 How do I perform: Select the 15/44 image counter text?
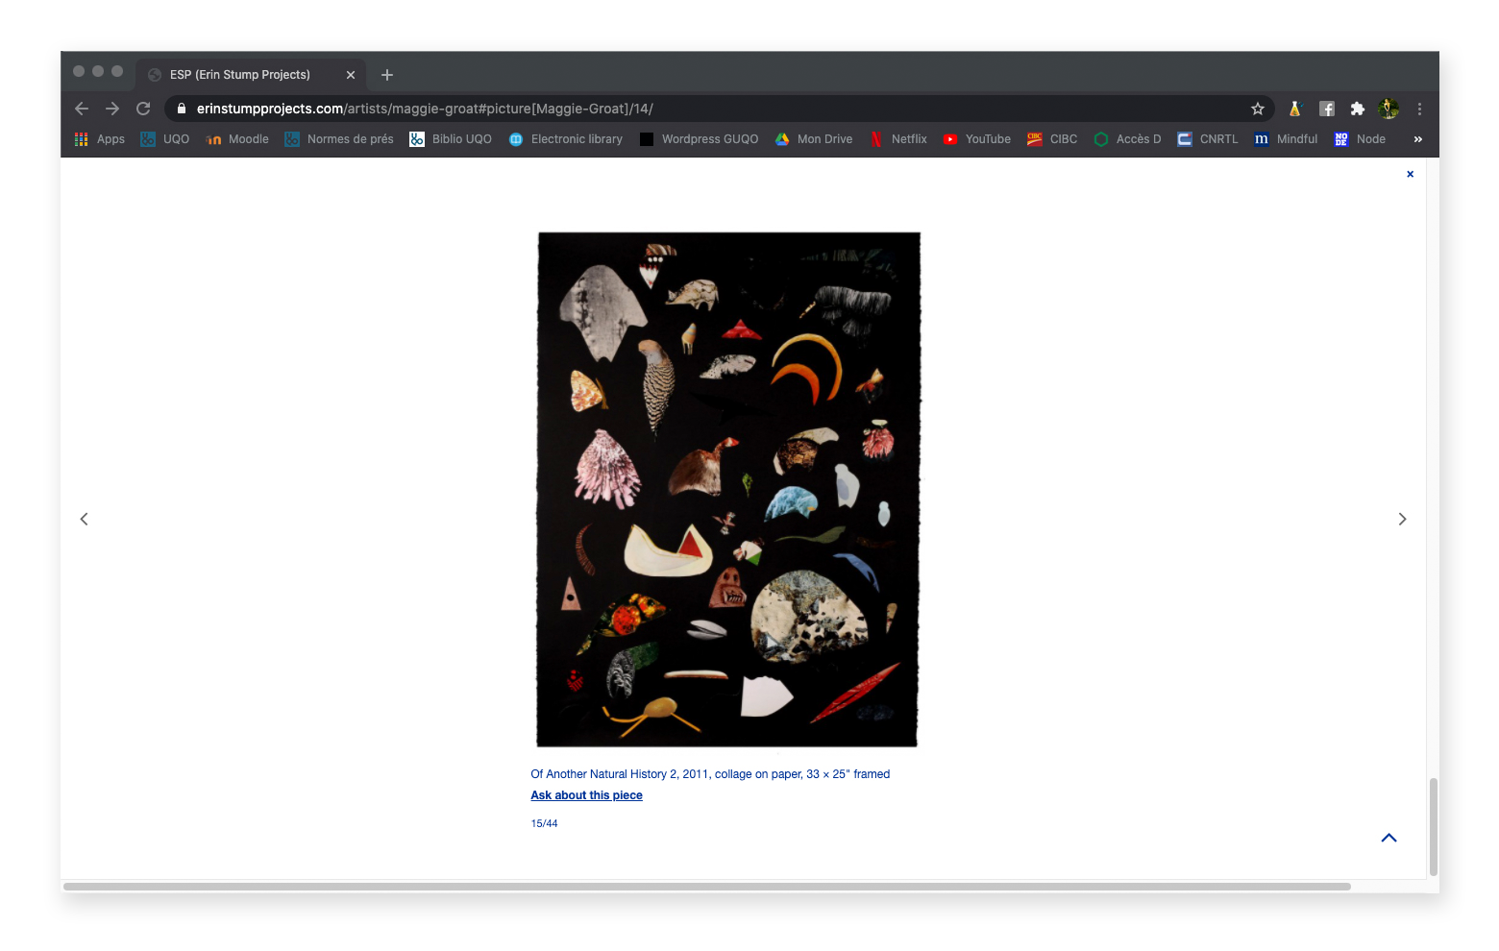pyautogui.click(x=544, y=823)
